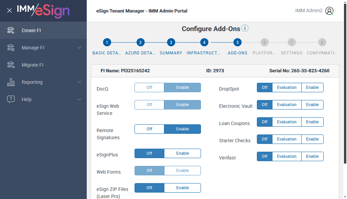Select step 5 Add-Ons
Viewport: 347px width, 199px height.
238,42
